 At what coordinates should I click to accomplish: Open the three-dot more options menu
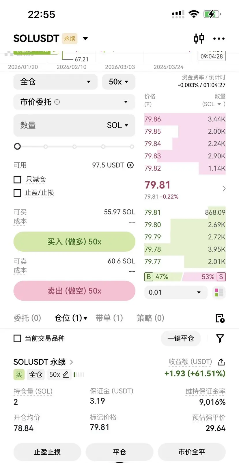coord(219,39)
